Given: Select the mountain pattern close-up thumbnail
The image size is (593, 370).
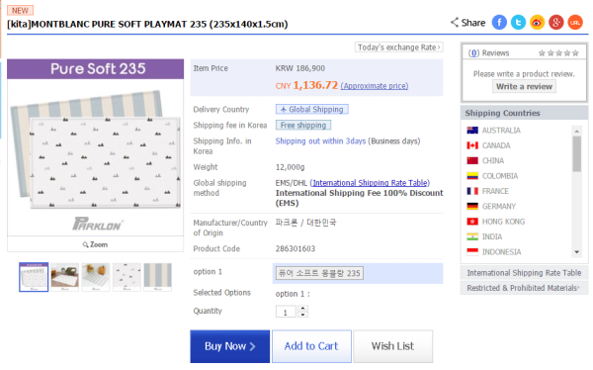Looking at the screenshot, I should coord(127,277).
